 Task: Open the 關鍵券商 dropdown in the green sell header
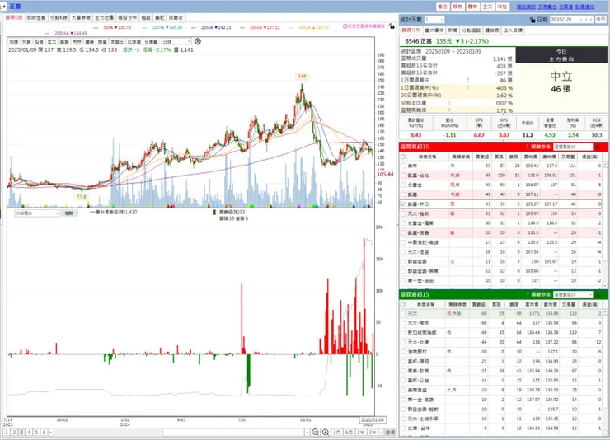[x=573, y=295]
